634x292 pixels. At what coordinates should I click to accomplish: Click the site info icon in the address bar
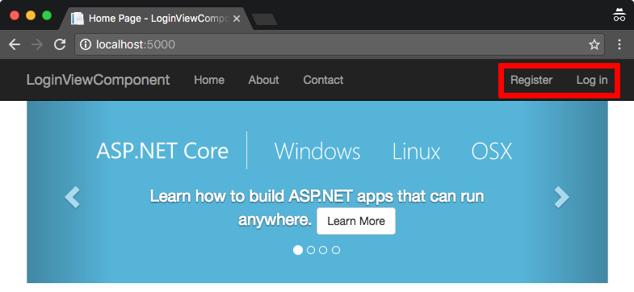pos(86,44)
